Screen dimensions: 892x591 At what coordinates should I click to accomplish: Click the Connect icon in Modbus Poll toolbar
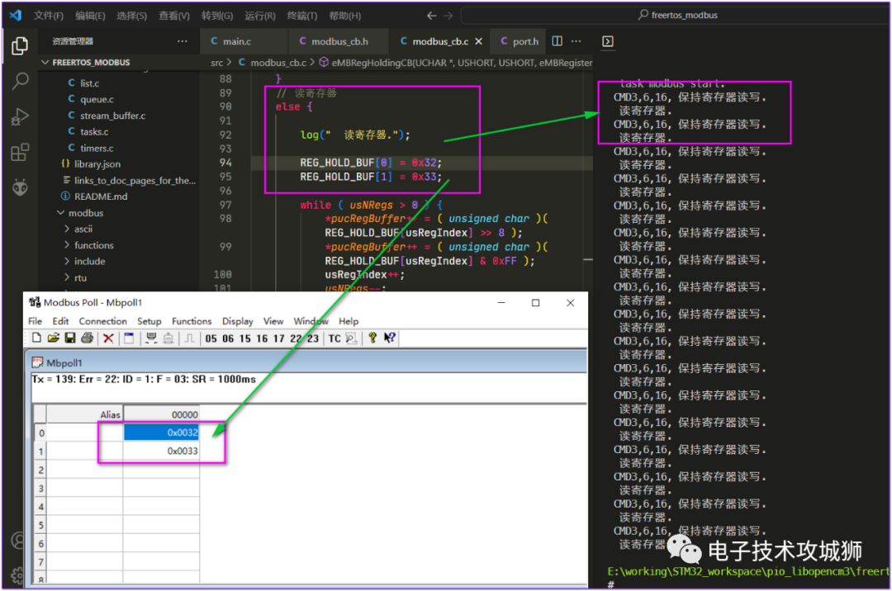coord(151,338)
